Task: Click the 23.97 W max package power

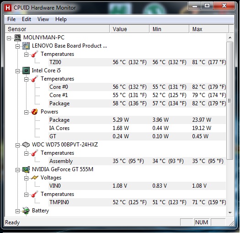Action: [202, 120]
